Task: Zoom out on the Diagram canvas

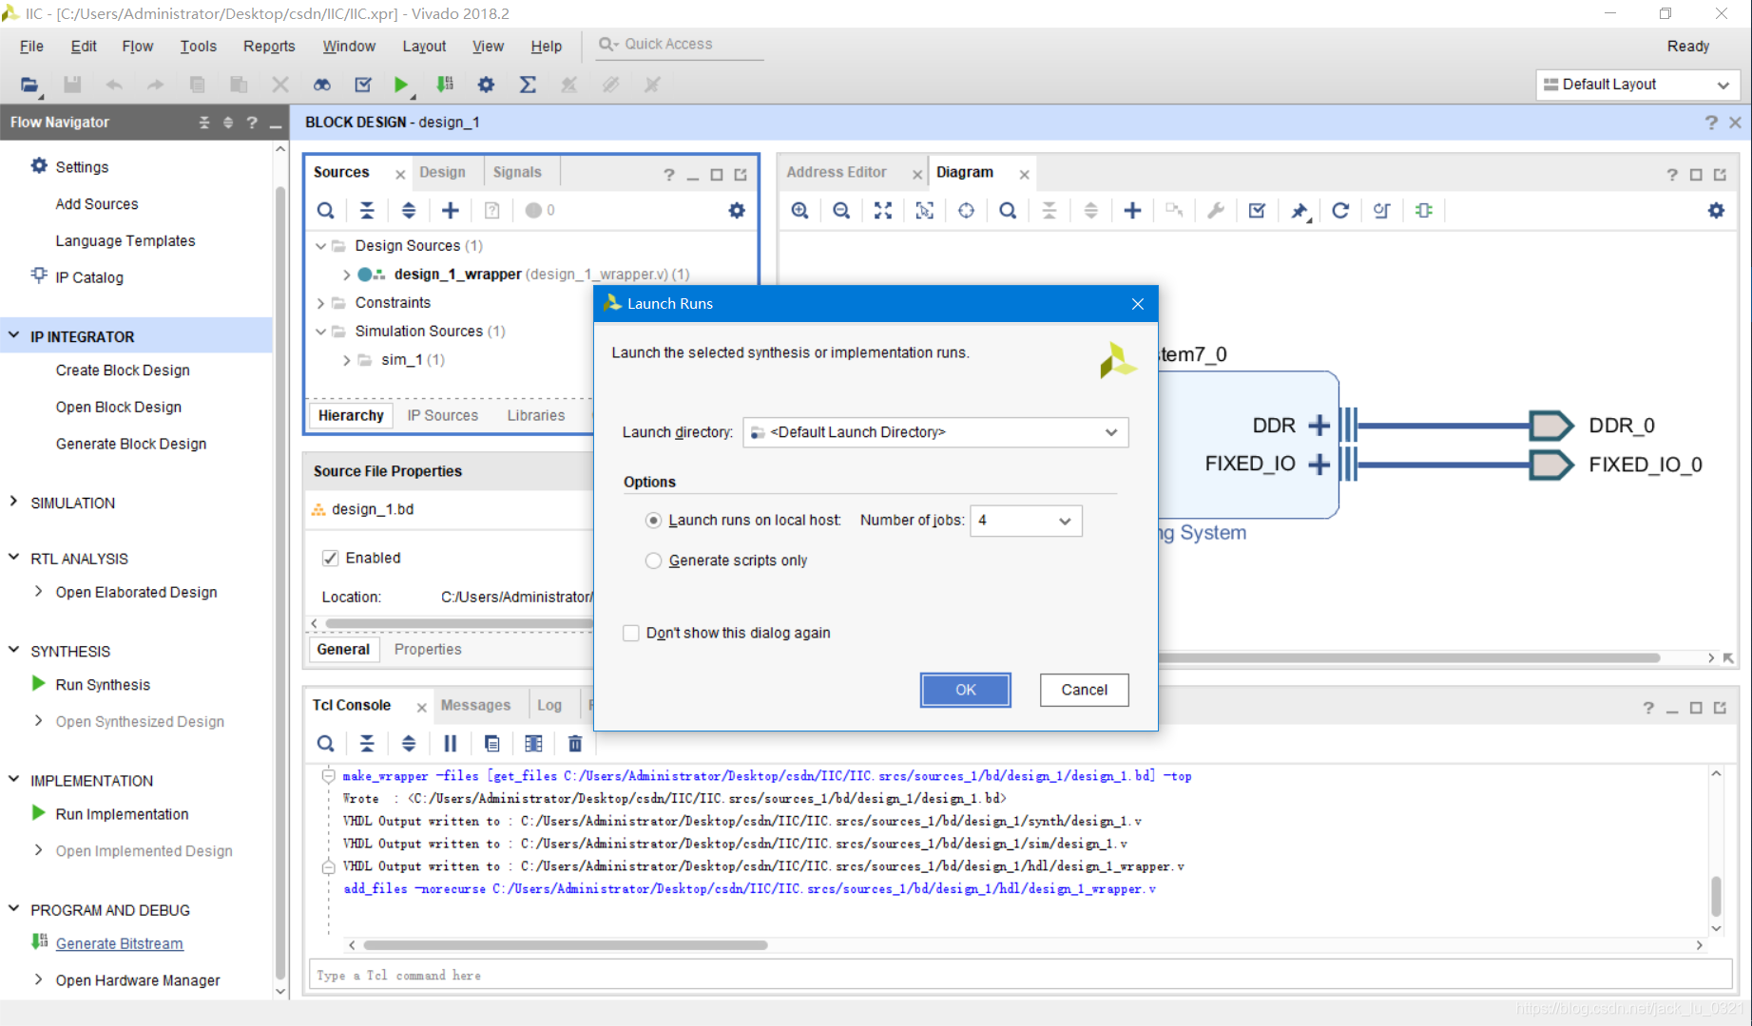Action: click(841, 211)
